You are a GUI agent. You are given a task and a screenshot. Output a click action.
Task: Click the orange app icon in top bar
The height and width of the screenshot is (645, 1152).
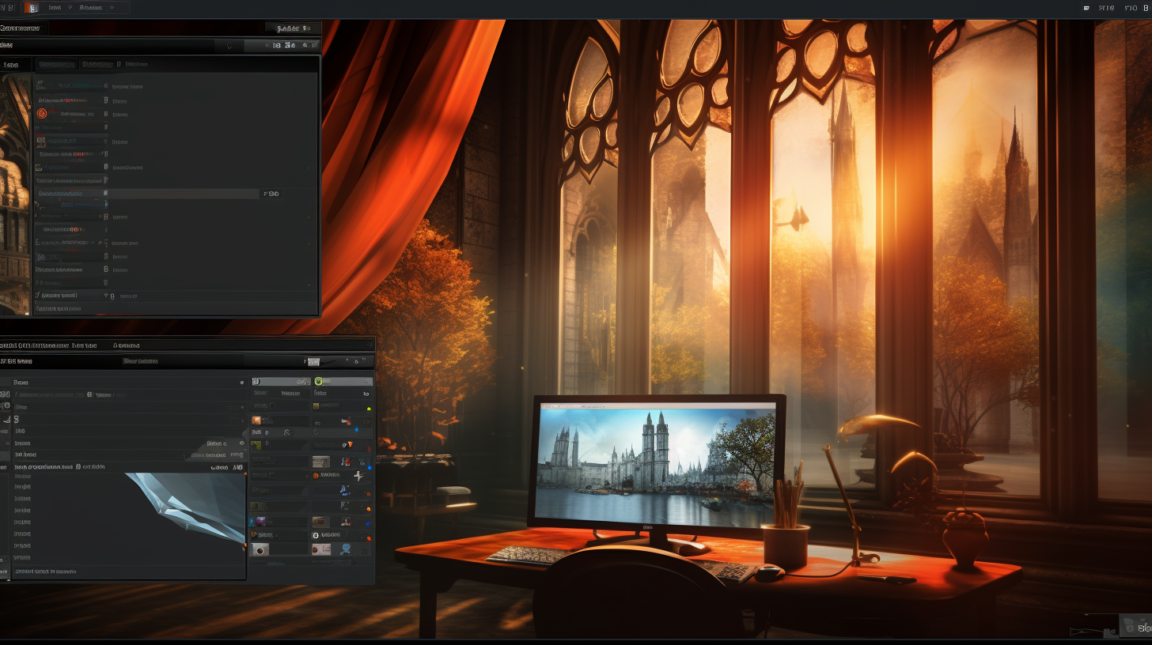[x=32, y=8]
